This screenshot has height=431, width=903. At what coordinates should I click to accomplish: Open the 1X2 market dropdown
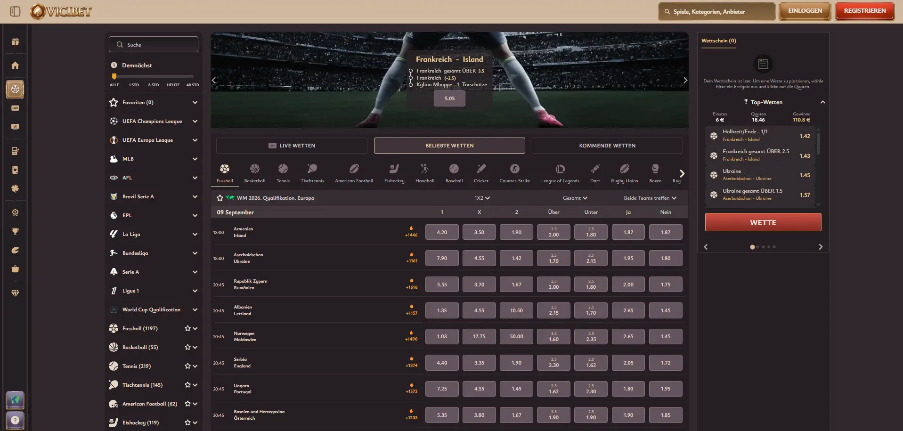click(482, 198)
